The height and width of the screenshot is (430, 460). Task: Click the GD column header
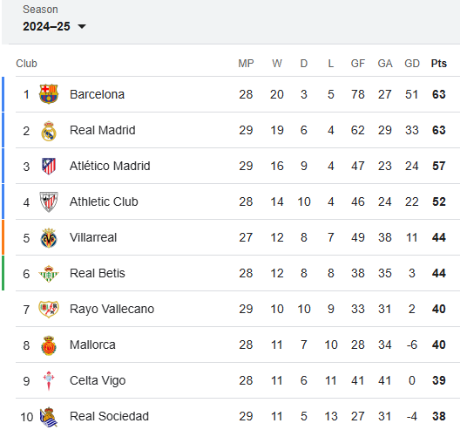click(x=412, y=64)
